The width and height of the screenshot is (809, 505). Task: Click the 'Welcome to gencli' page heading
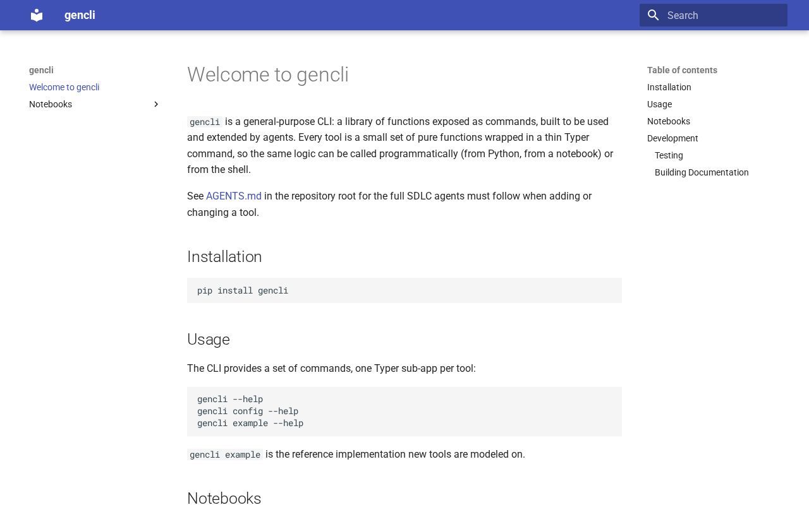(x=268, y=74)
